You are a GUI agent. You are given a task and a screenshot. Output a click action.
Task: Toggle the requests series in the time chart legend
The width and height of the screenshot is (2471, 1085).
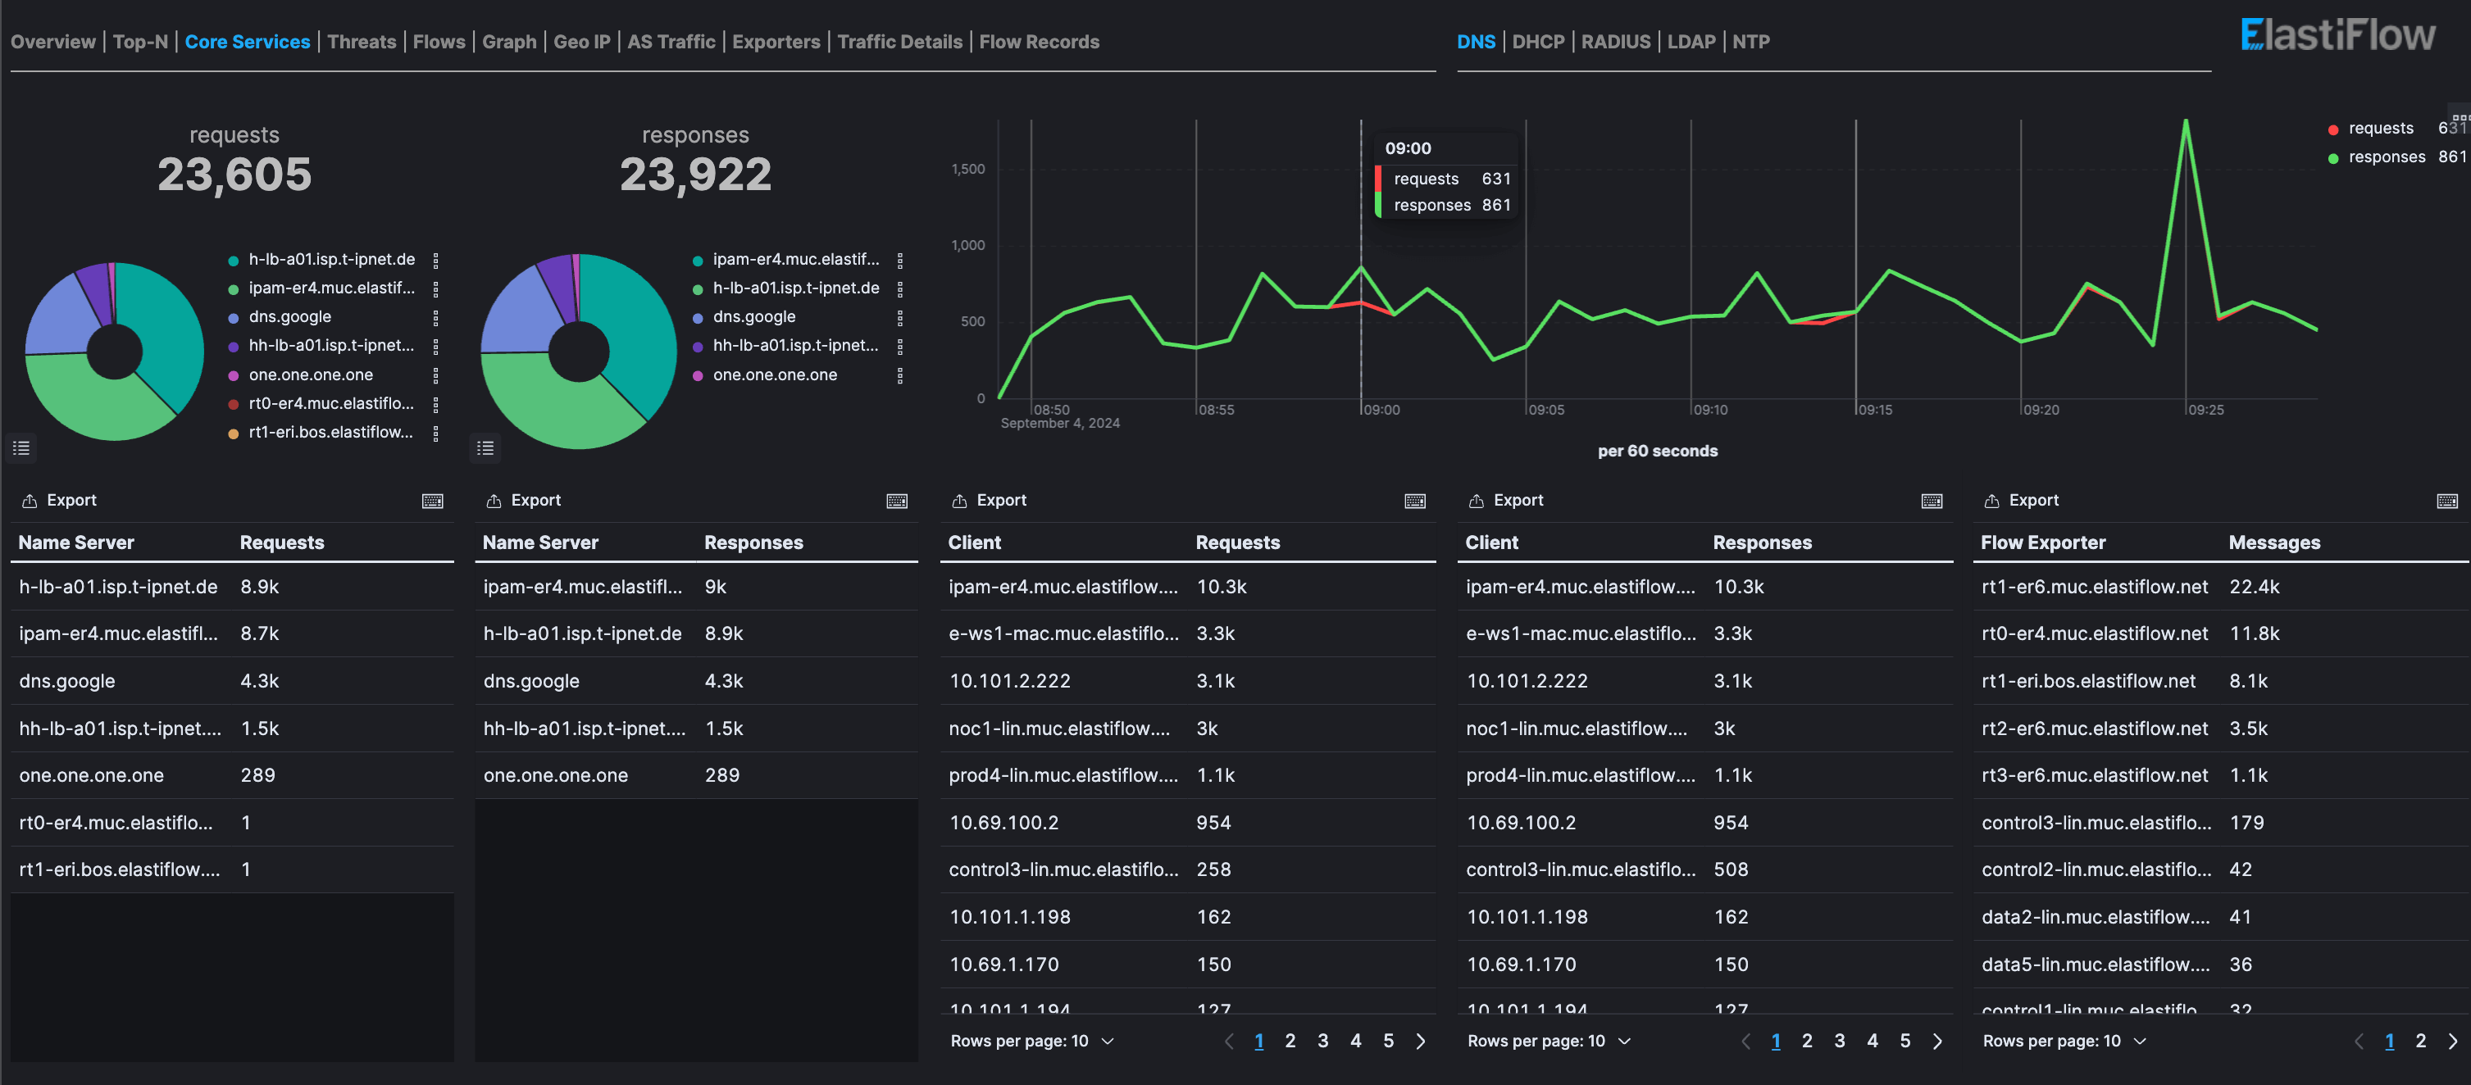click(2380, 128)
